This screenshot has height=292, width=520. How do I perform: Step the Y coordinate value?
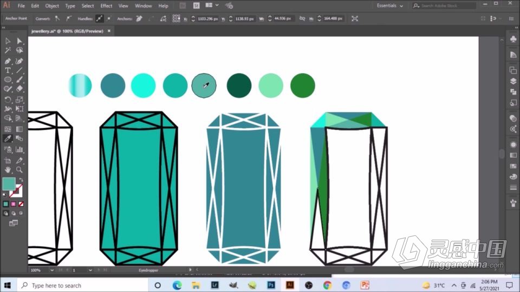pos(231,18)
